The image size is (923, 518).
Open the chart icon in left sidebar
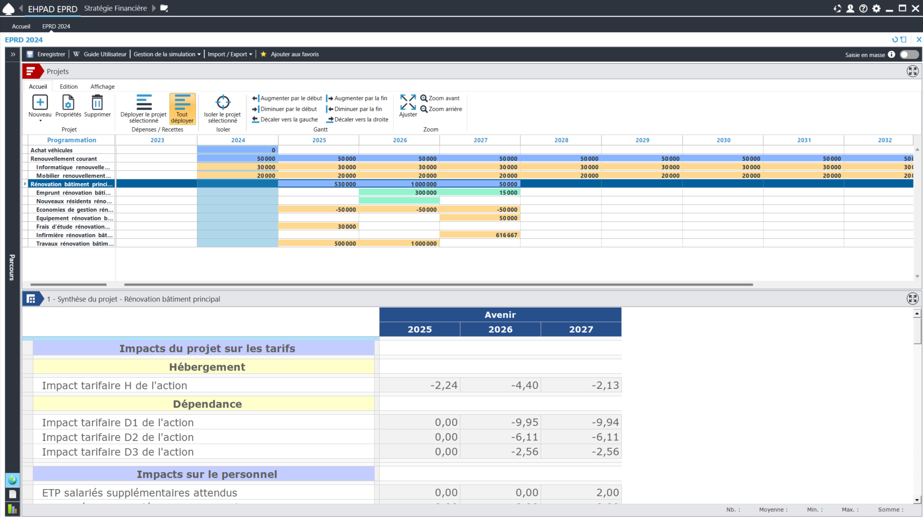point(13,509)
